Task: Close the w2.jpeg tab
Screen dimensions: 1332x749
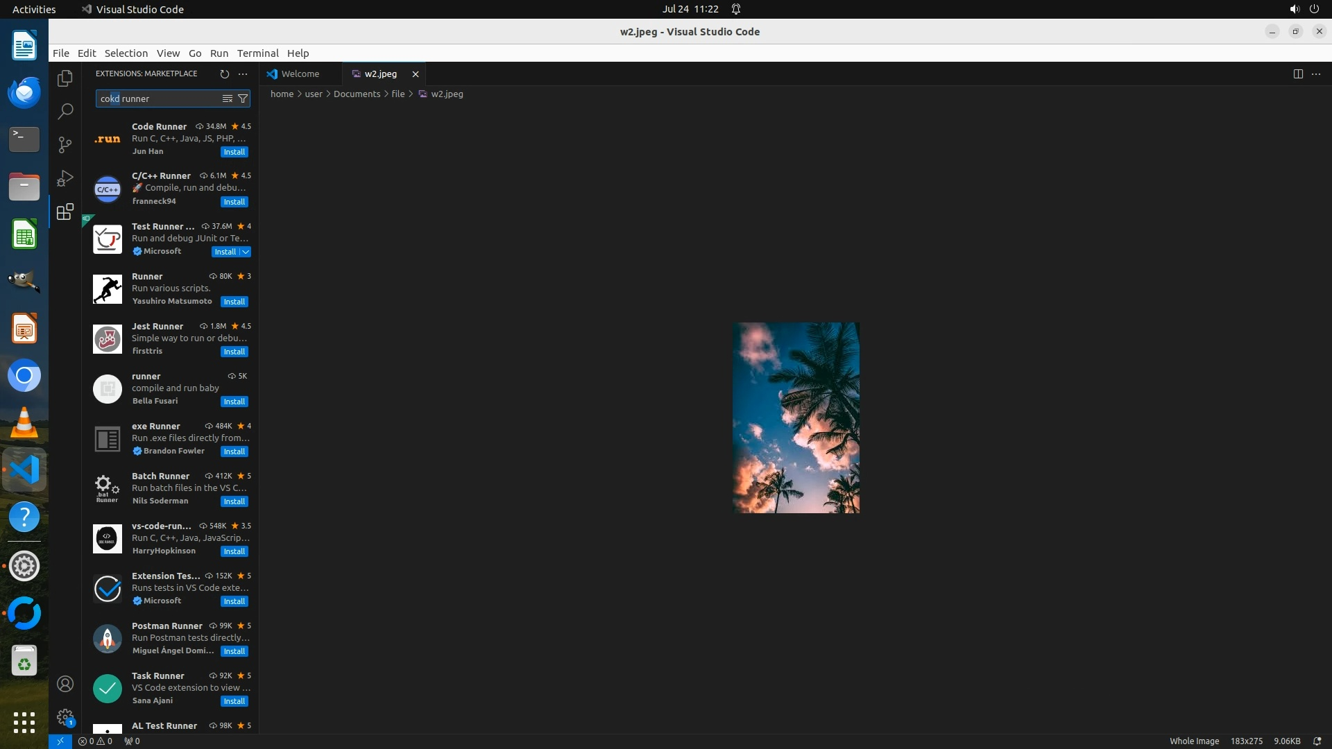Action: (x=416, y=74)
